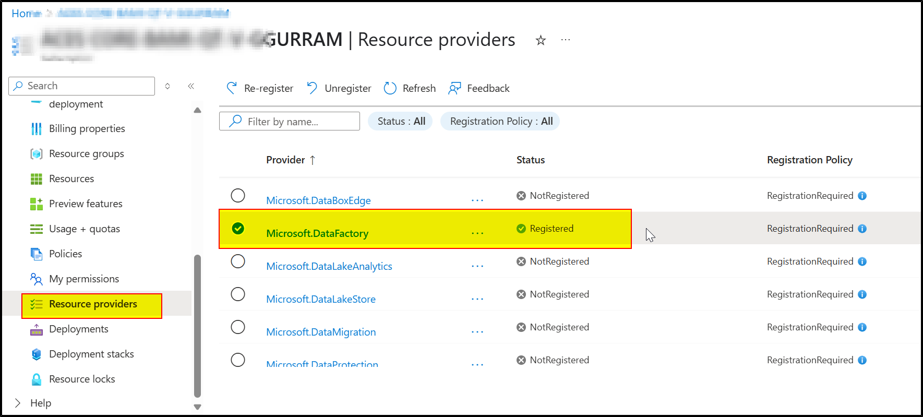923x417 pixels.
Task: Click the Home breadcrumb link
Action: pos(26,14)
